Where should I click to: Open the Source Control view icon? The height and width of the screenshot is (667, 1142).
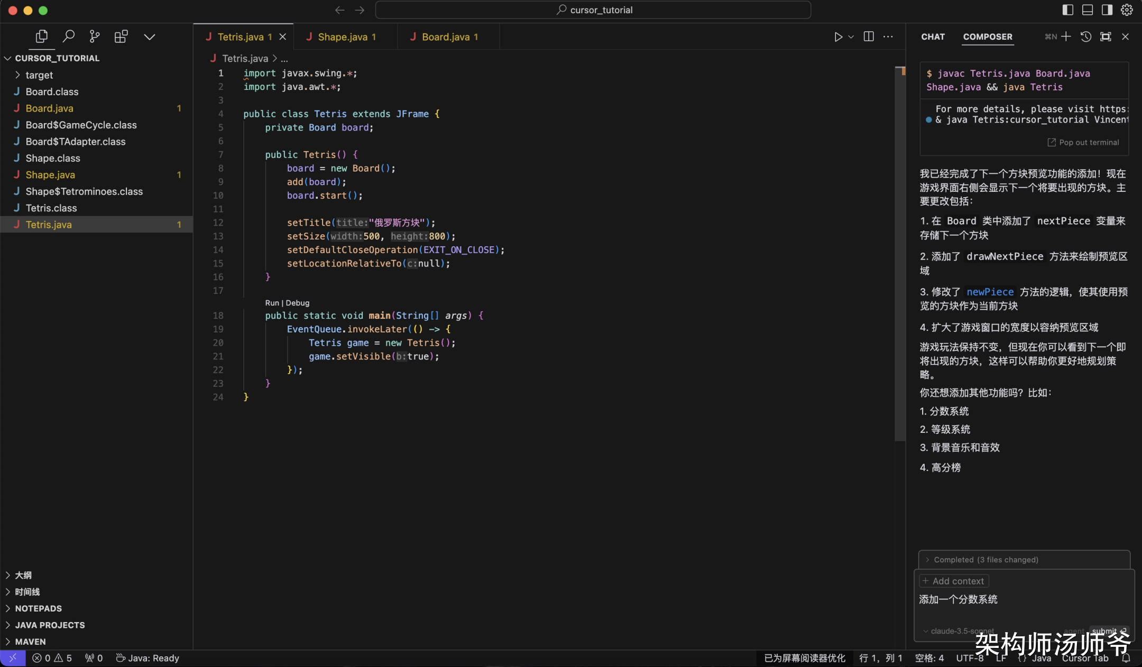coord(95,36)
